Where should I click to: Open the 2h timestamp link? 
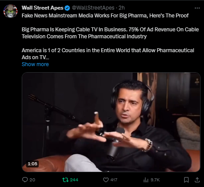tap(122, 8)
